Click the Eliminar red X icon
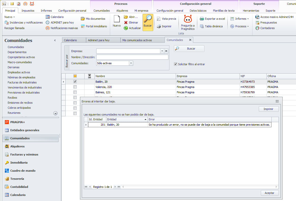This screenshot has width=296, height=201. [x=126, y=23]
